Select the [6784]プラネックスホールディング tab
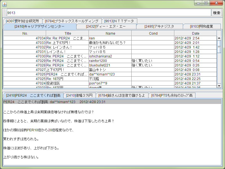 [x=72, y=21]
